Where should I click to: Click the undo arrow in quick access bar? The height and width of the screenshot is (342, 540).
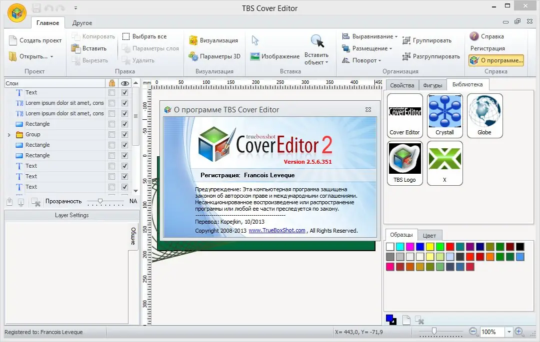click(x=48, y=8)
